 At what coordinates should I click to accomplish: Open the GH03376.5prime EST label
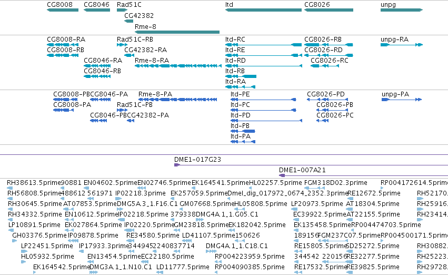tap(39, 235)
